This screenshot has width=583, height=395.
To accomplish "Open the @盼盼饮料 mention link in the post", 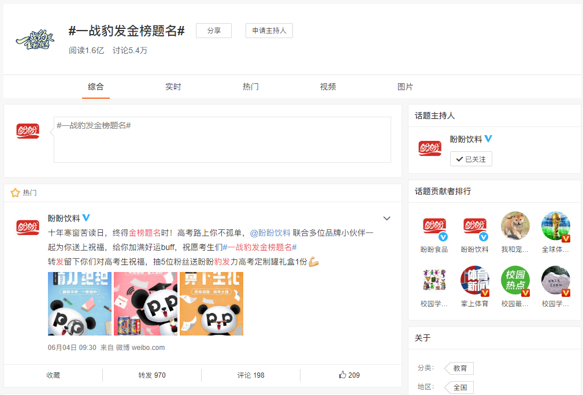I will 270,233.
